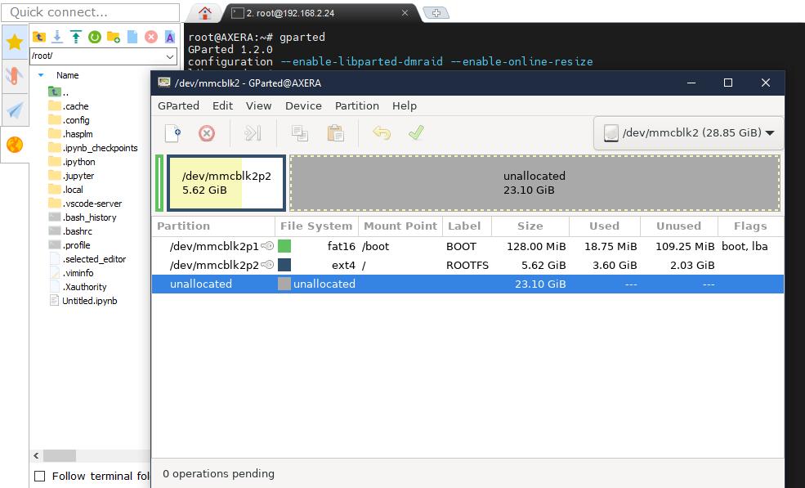Click the red delete icon in file browser
The width and height of the screenshot is (805, 488).
click(x=151, y=37)
